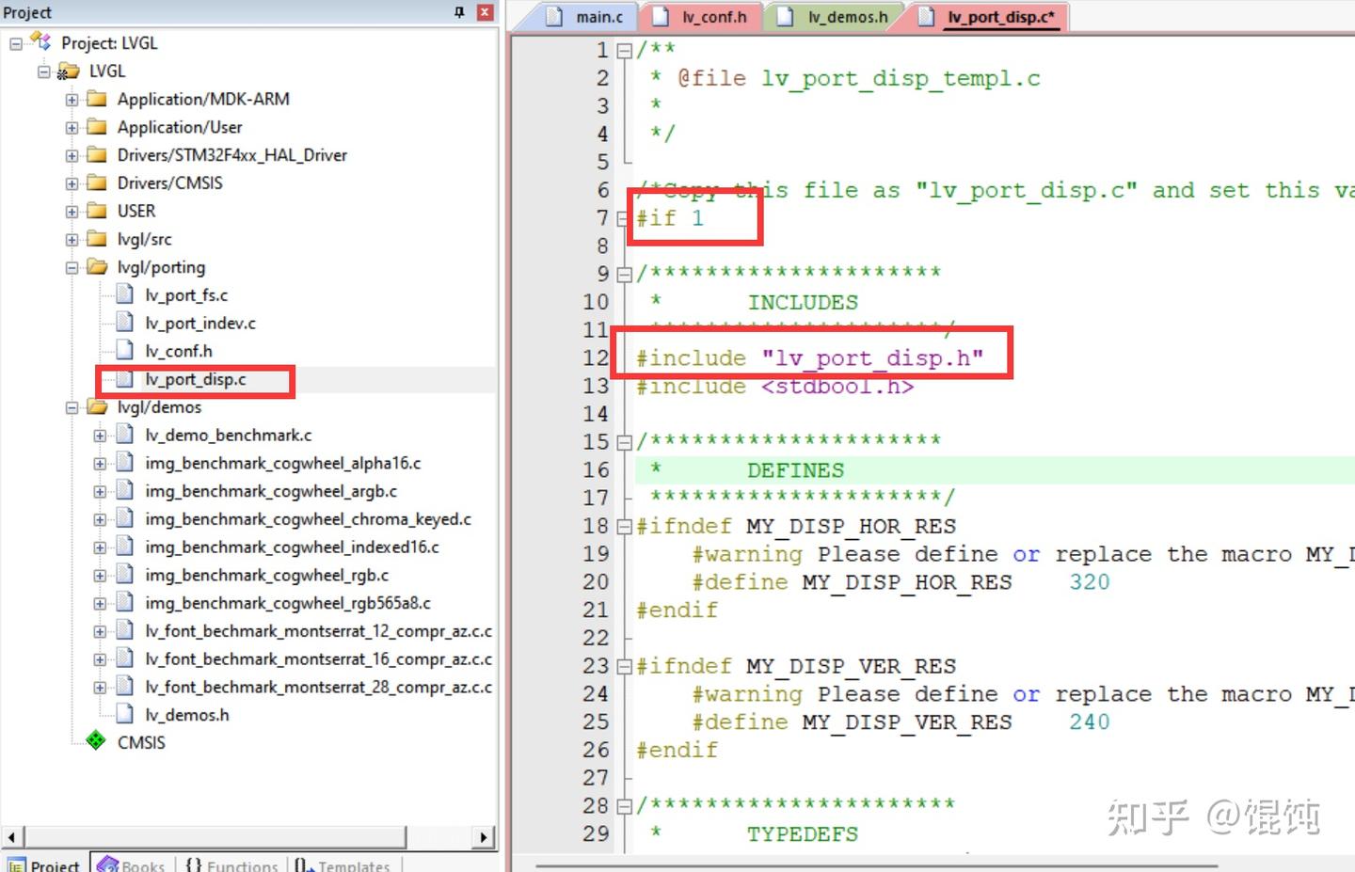Expand the Application/MDK-ARM group
This screenshot has height=872, width=1355.
click(73, 99)
